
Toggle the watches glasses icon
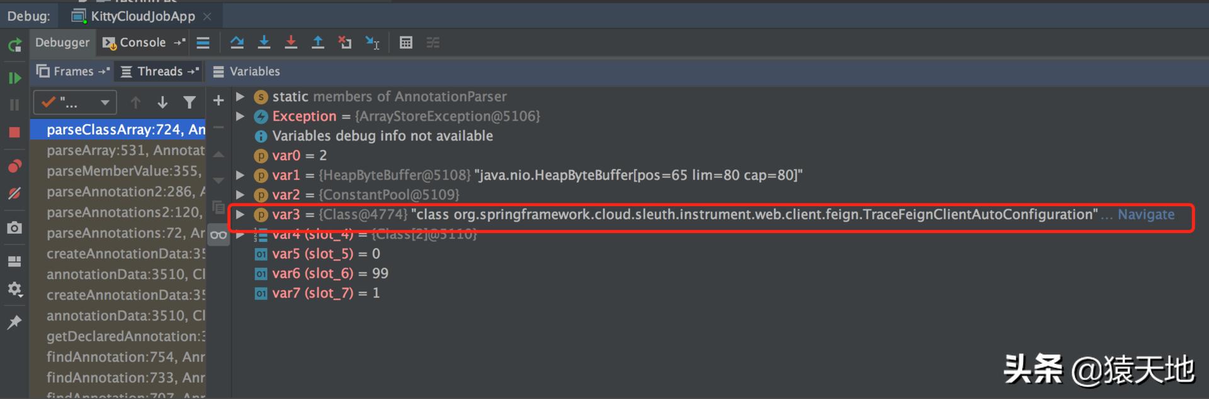(219, 235)
